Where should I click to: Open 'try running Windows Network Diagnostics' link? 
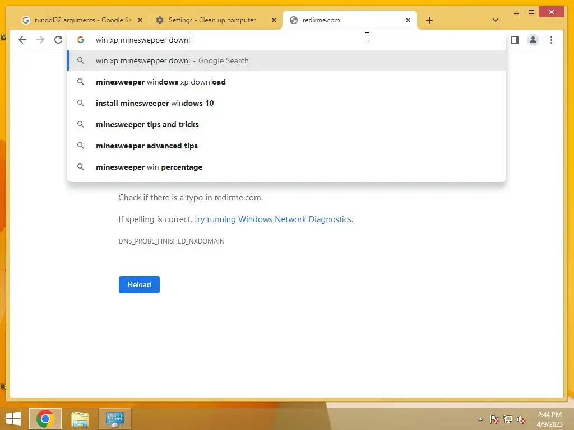274,219
